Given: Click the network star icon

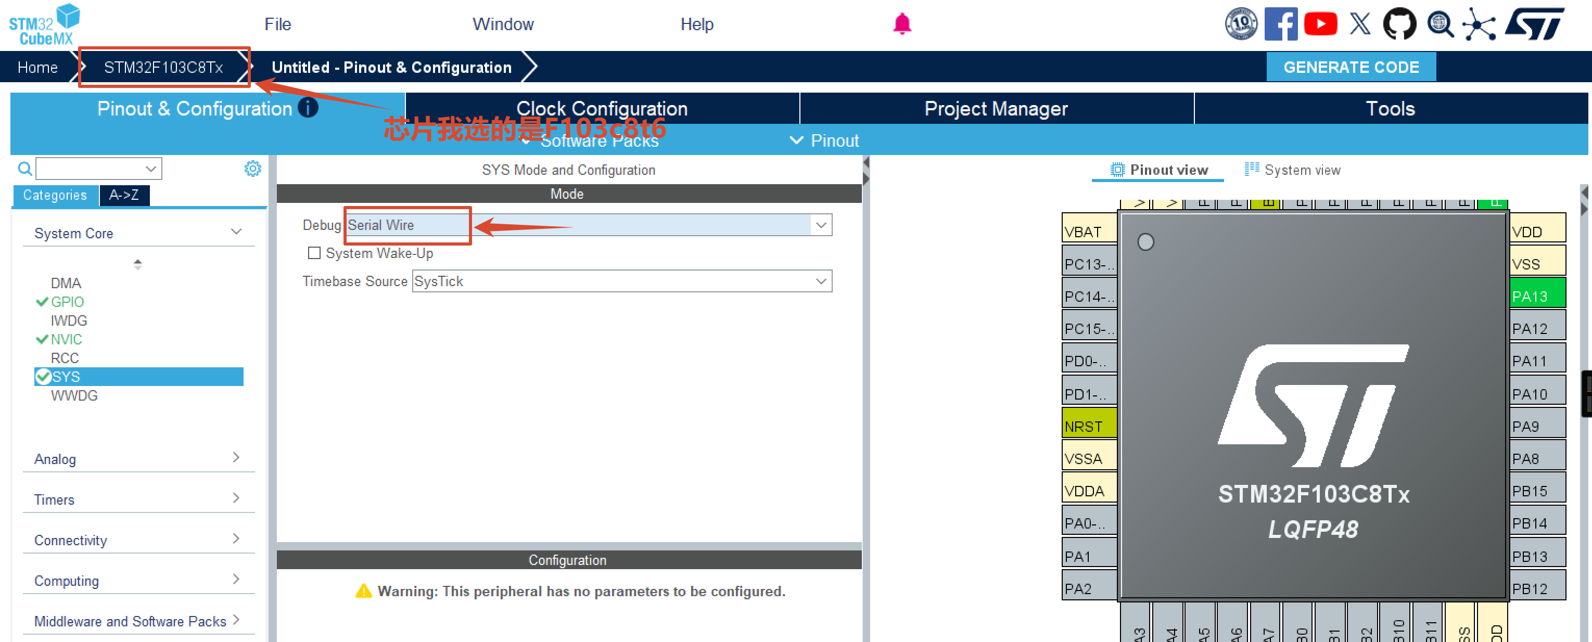Looking at the screenshot, I should click(1479, 24).
